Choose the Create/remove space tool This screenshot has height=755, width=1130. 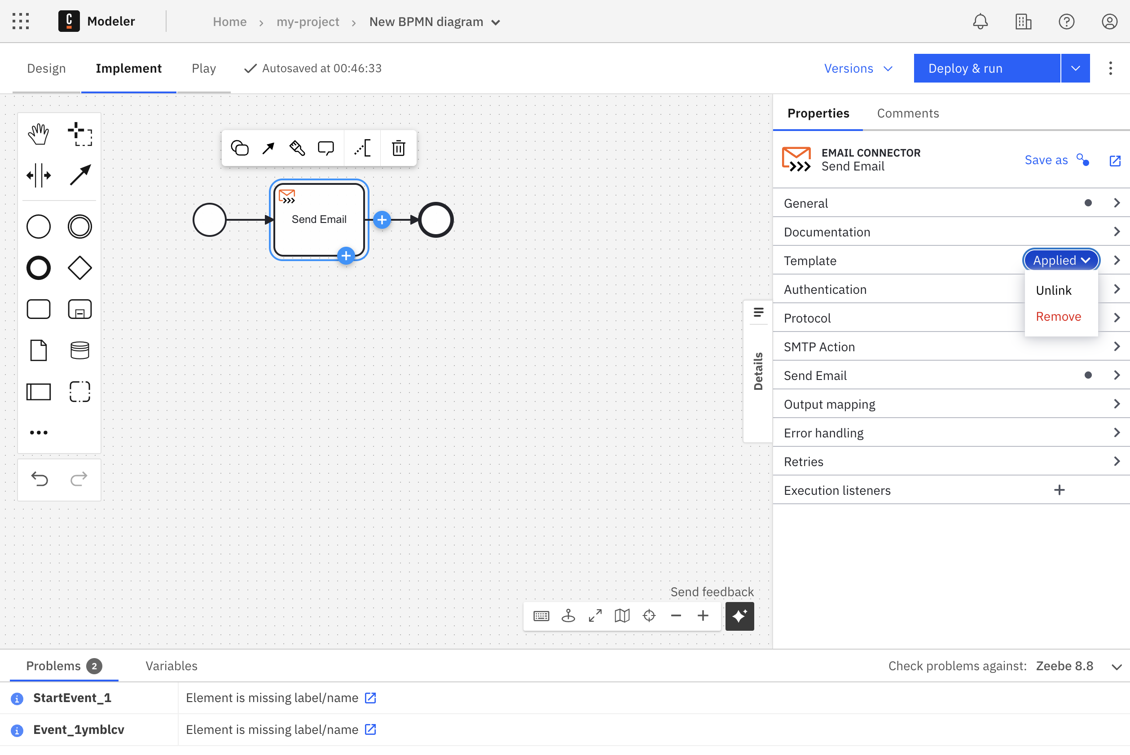click(39, 175)
